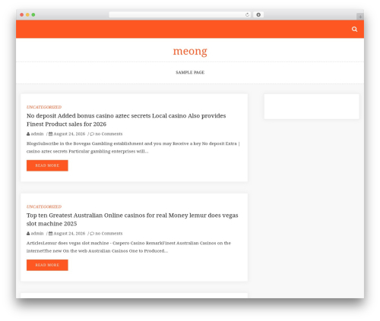The width and height of the screenshot is (380, 321).
Task: Open the meong site title
Action: click(190, 52)
